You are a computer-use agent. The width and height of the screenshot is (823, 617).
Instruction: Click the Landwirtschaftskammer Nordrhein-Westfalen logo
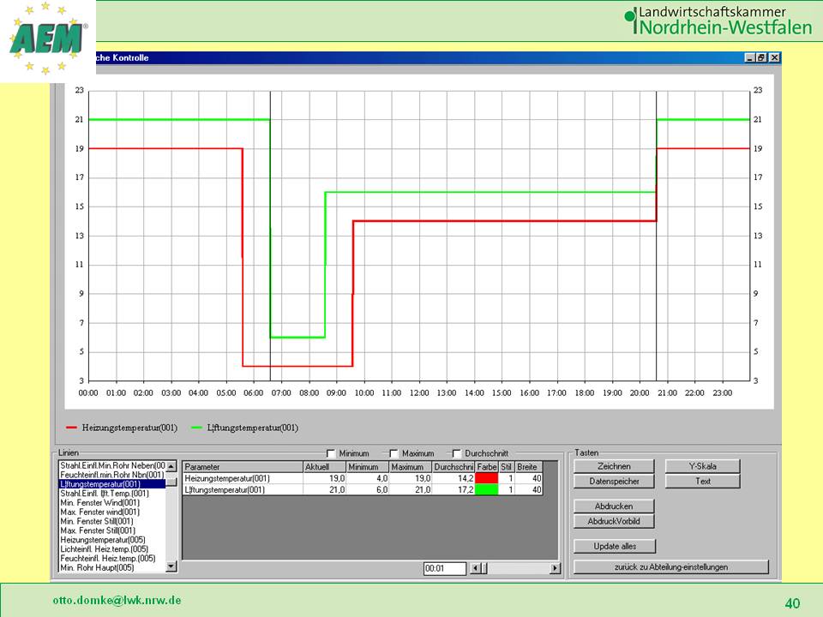tap(717, 21)
